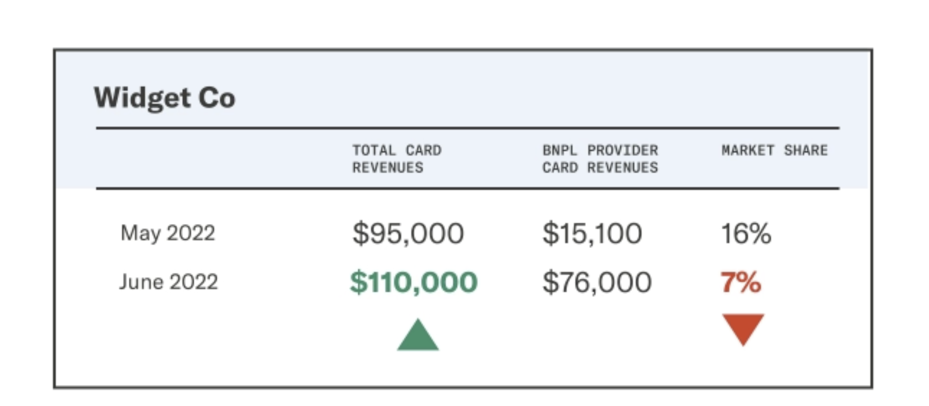
Task: Select the Market Share column header
Action: [x=774, y=150]
